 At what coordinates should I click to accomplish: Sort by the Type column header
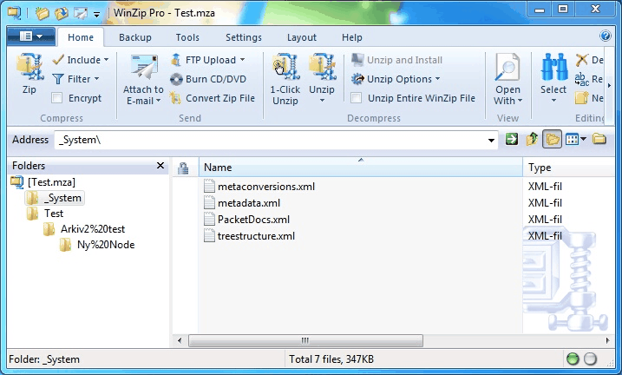coord(568,168)
